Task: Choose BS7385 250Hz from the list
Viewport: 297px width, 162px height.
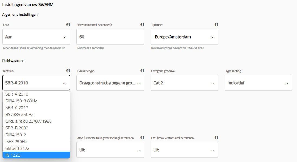Action: (x=36, y=115)
